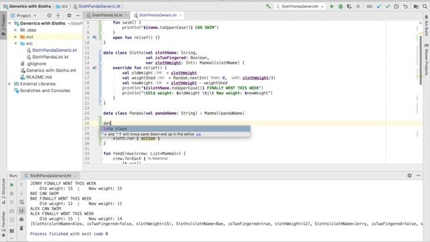
Task: Select SlothPandaGeneric.kt in project tree
Action: pos(54,50)
